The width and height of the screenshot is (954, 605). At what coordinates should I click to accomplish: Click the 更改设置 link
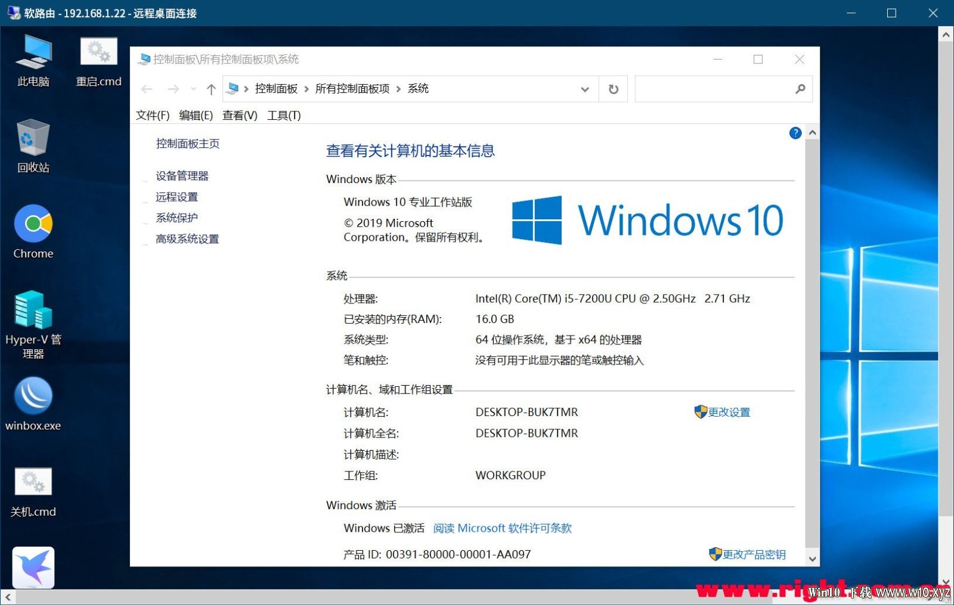pos(729,412)
